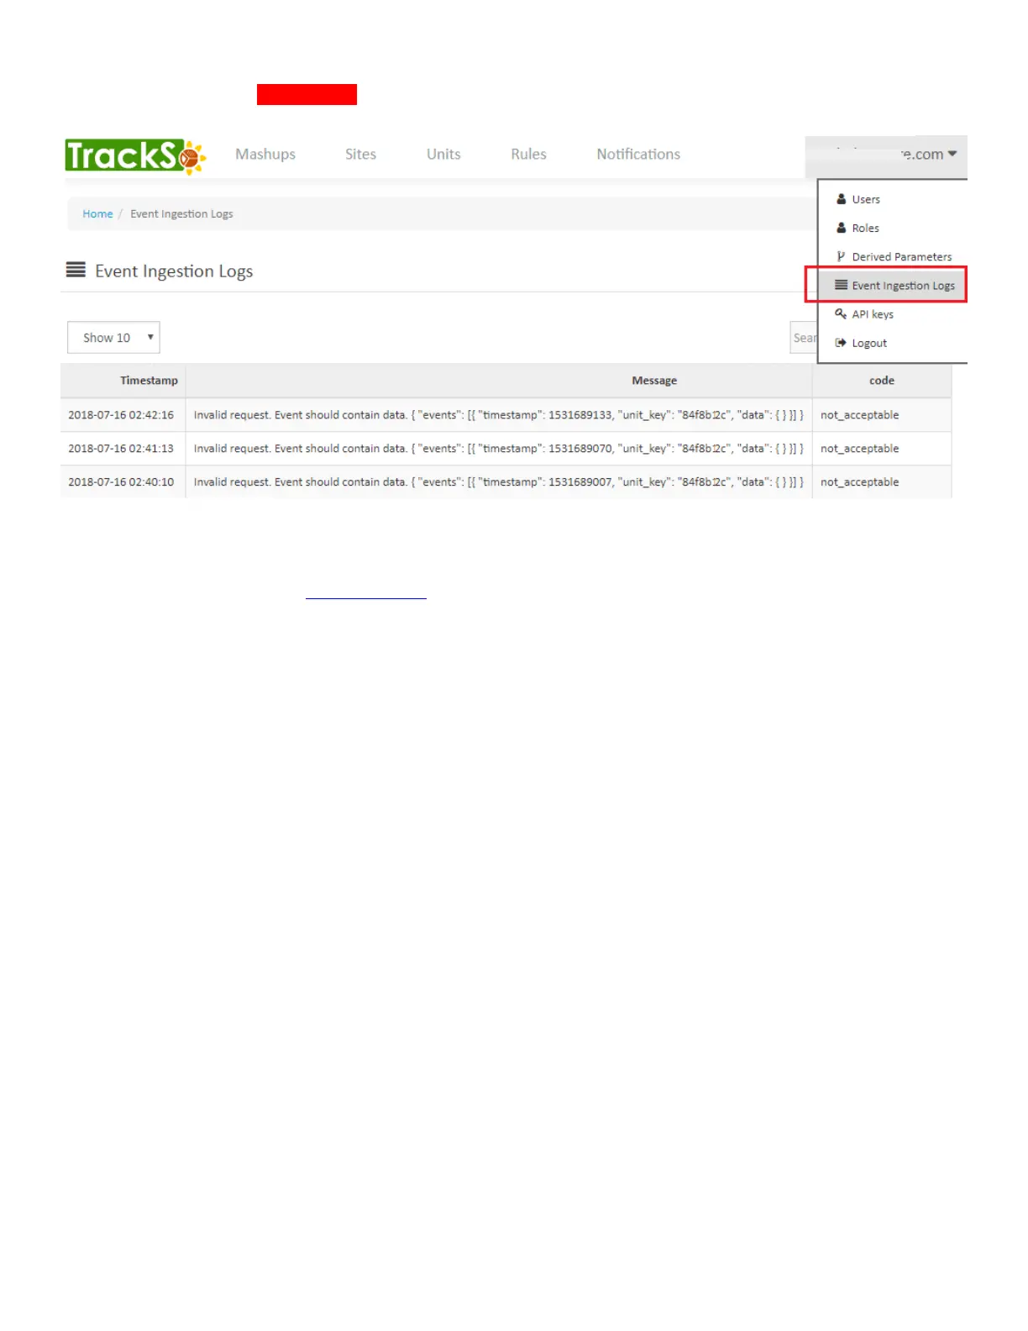Image resolution: width=1028 pixels, height=1331 pixels.
Task: Open the Rules menu
Action: (x=528, y=155)
